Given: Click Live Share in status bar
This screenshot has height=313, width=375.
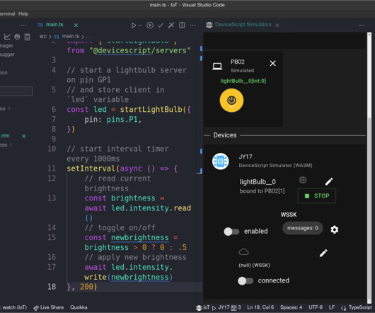Looking at the screenshot, I should click(x=49, y=307).
